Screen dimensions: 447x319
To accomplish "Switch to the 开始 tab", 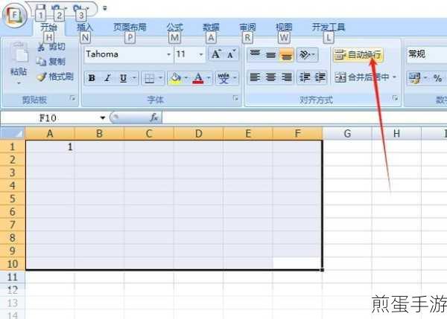I will tap(48, 28).
